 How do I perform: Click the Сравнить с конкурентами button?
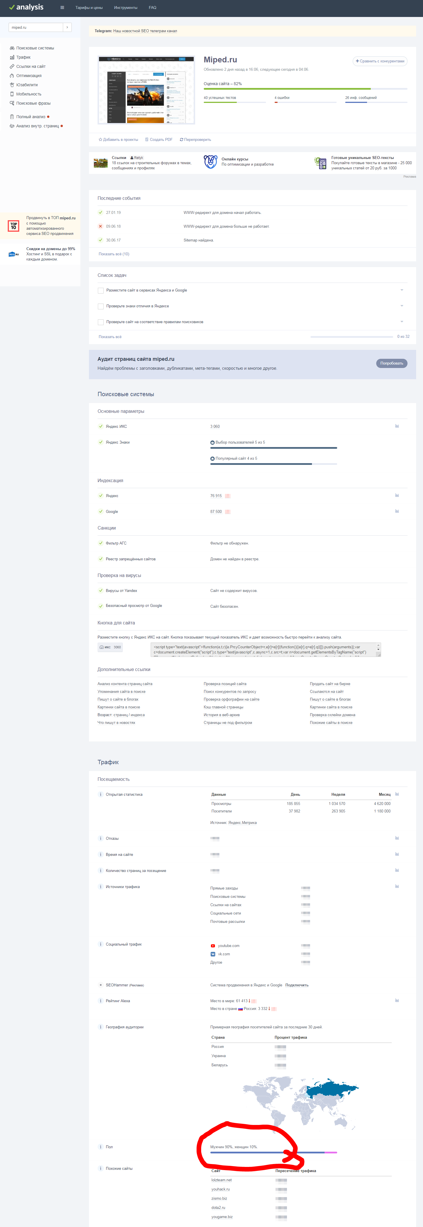(x=380, y=61)
